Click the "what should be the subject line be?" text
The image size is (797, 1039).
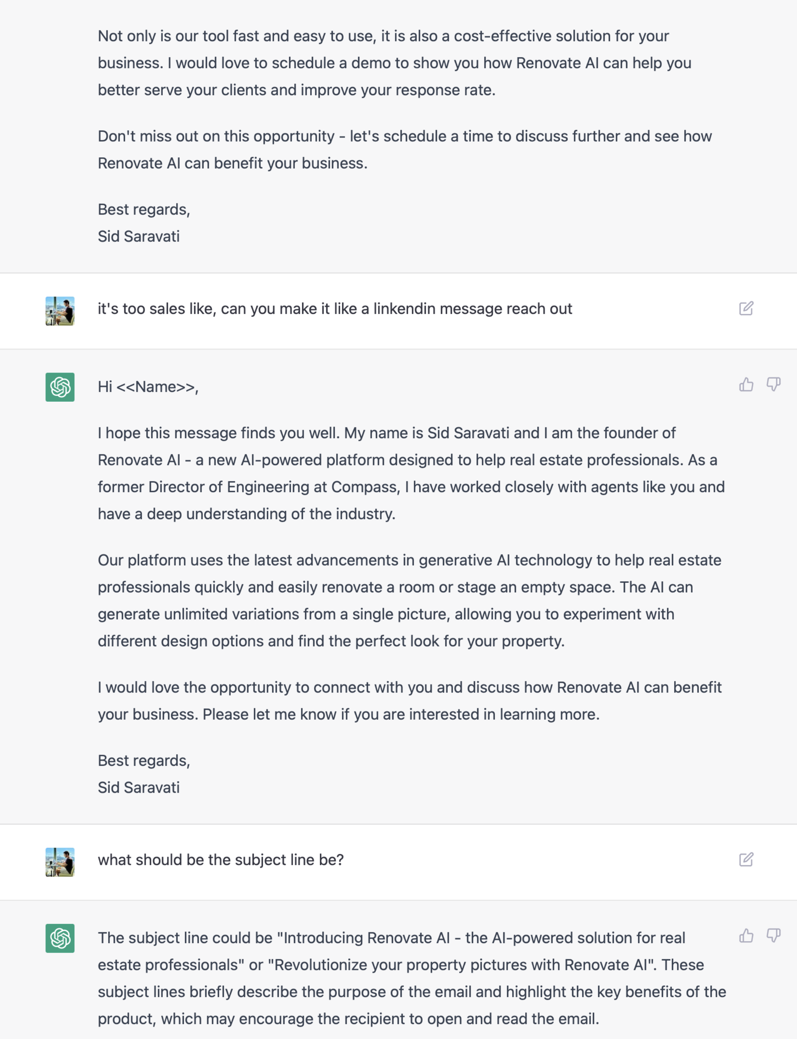click(x=221, y=860)
